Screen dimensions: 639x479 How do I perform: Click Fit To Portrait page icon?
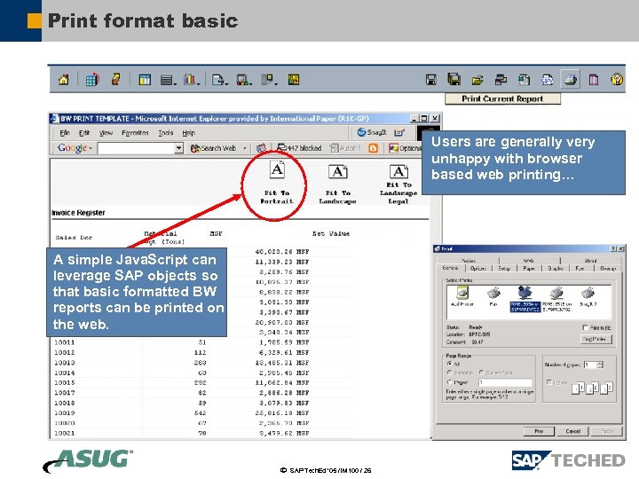coord(277,169)
